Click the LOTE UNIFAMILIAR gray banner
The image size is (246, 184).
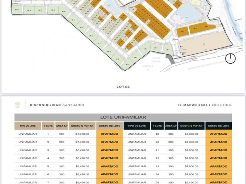[123, 117]
